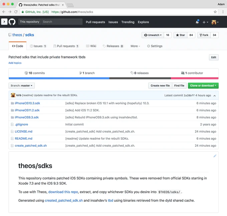
Task: Open the Wiki tab
Action: tap(91, 46)
